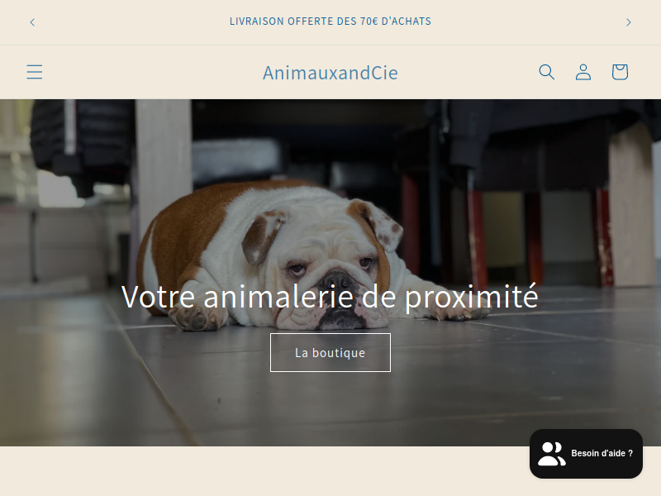This screenshot has height=496, width=661.
Task: Click the bulldog's face in the banner
Action: [333, 274]
